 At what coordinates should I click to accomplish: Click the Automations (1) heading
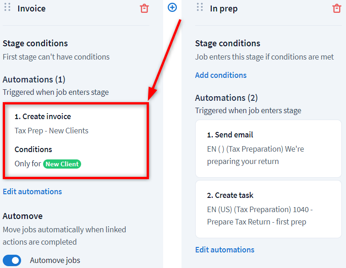click(34, 79)
